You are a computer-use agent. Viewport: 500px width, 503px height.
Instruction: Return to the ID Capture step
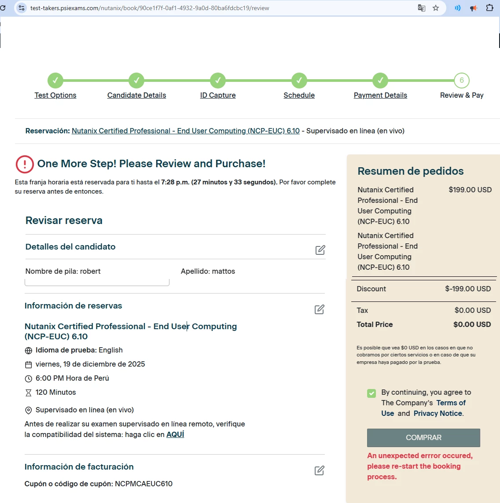(218, 95)
